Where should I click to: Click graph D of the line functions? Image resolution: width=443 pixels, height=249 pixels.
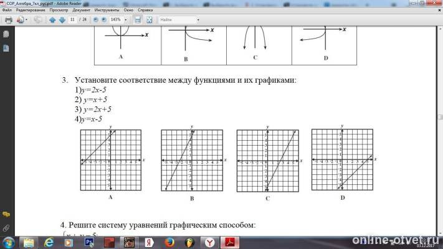(343, 160)
